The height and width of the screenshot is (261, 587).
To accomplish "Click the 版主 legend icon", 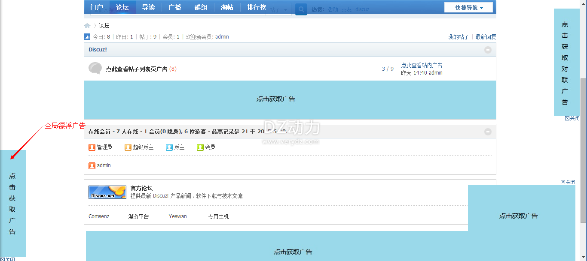I will click(x=169, y=147).
